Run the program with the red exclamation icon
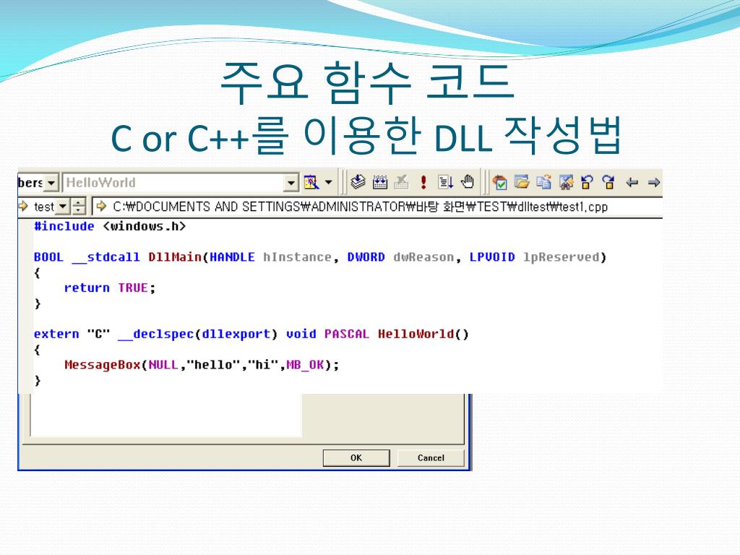Viewport: 740px width, 555px height. pos(423,182)
